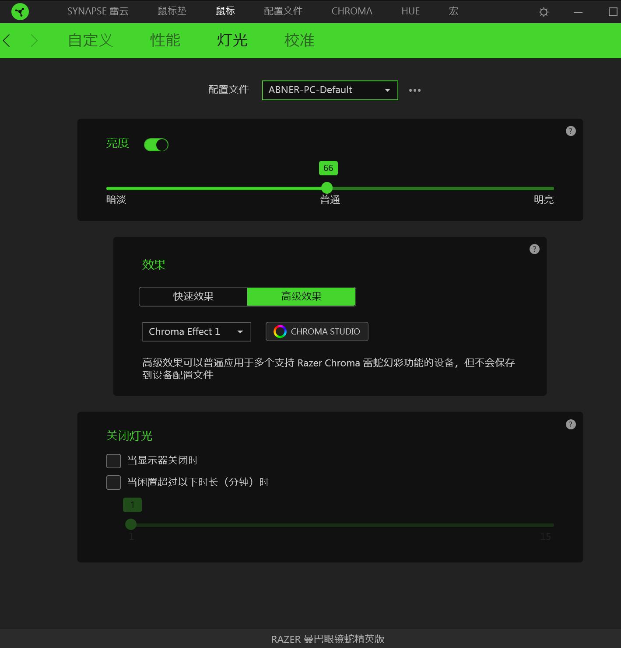Image resolution: width=621 pixels, height=648 pixels.
Task: Check the idle timeout 当闲置超过以下时长 option
Action: (113, 482)
